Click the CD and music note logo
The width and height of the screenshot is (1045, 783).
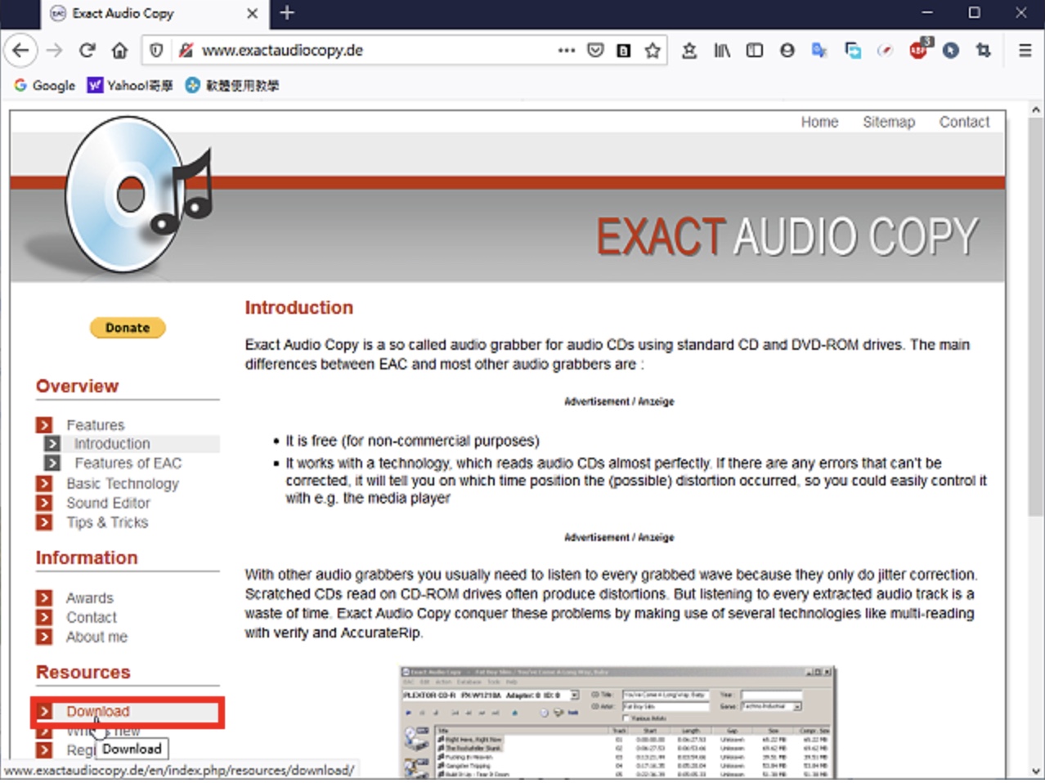[x=139, y=195]
